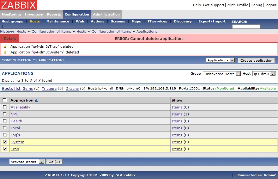Open the Health application link
The width and height of the screenshot is (278, 179).
(16, 121)
